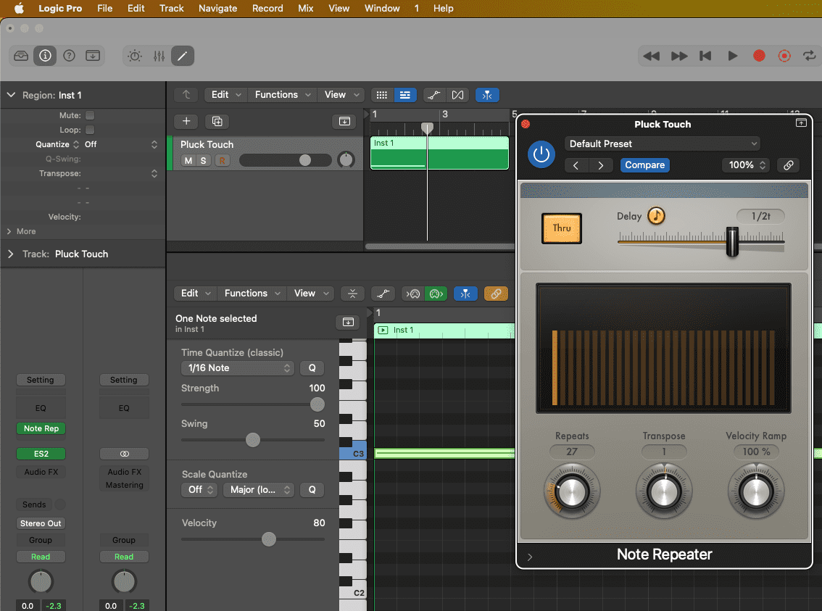Click the Scale Quantize Q button
Viewport: 822px width, 611px height.
(x=312, y=489)
